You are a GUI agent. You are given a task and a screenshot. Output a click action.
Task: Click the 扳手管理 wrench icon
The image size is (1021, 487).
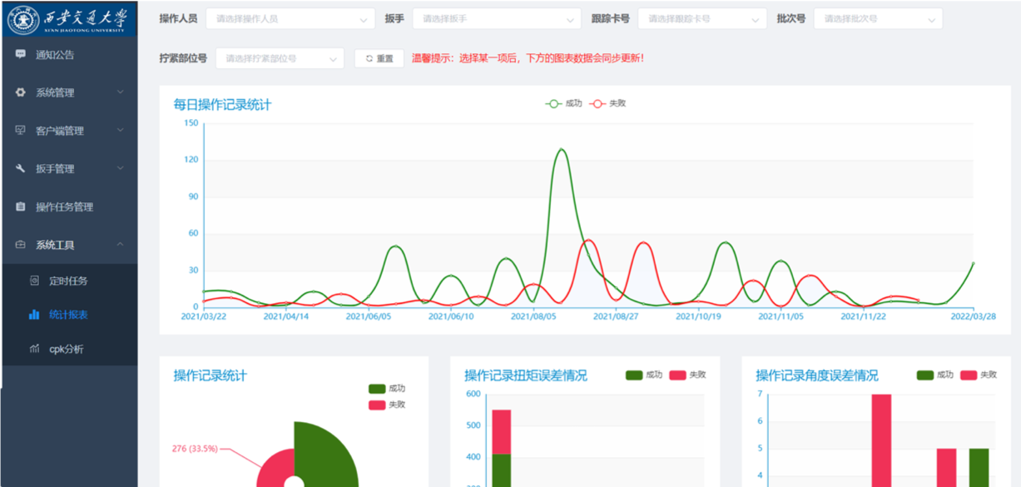pos(21,169)
